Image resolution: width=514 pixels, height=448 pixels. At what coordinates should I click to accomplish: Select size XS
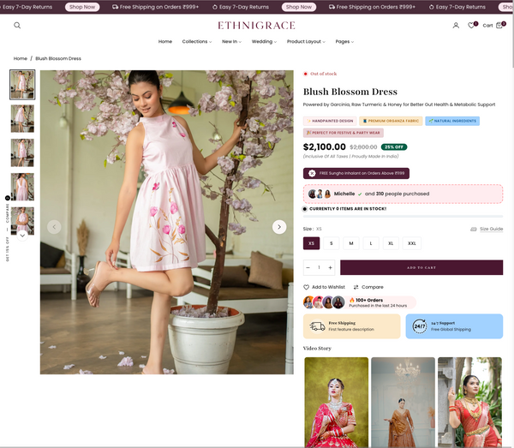[x=312, y=243]
